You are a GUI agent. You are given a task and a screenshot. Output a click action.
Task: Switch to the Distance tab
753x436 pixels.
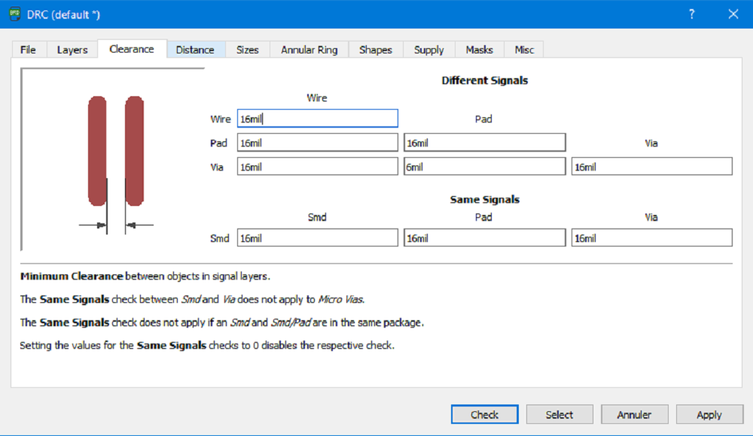[195, 50]
